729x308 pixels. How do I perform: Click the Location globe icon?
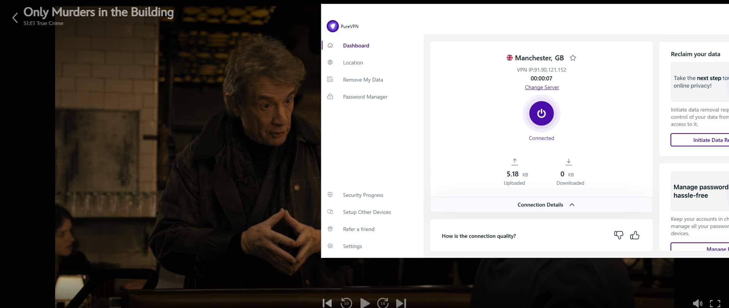330,62
